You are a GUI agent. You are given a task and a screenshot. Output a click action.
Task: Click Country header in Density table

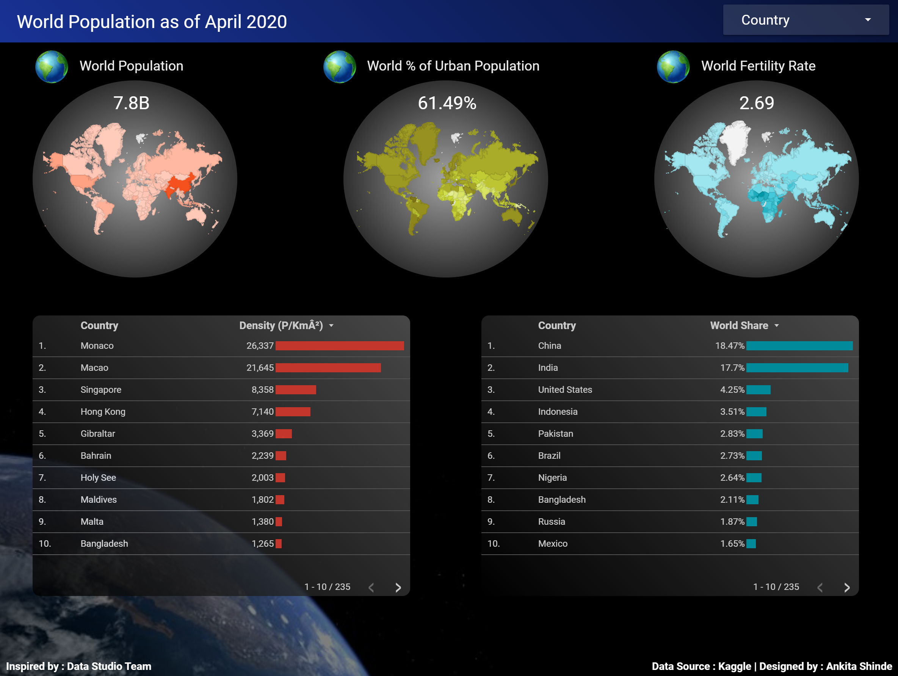[99, 326]
